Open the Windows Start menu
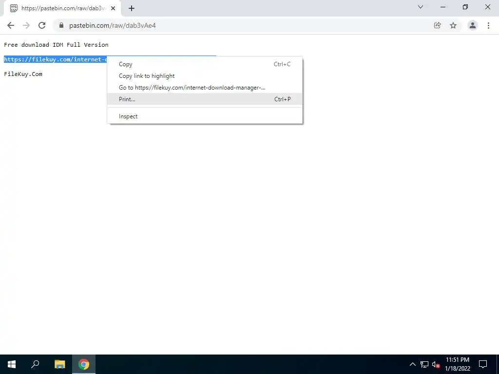This screenshot has width=499, height=374. tap(12, 364)
